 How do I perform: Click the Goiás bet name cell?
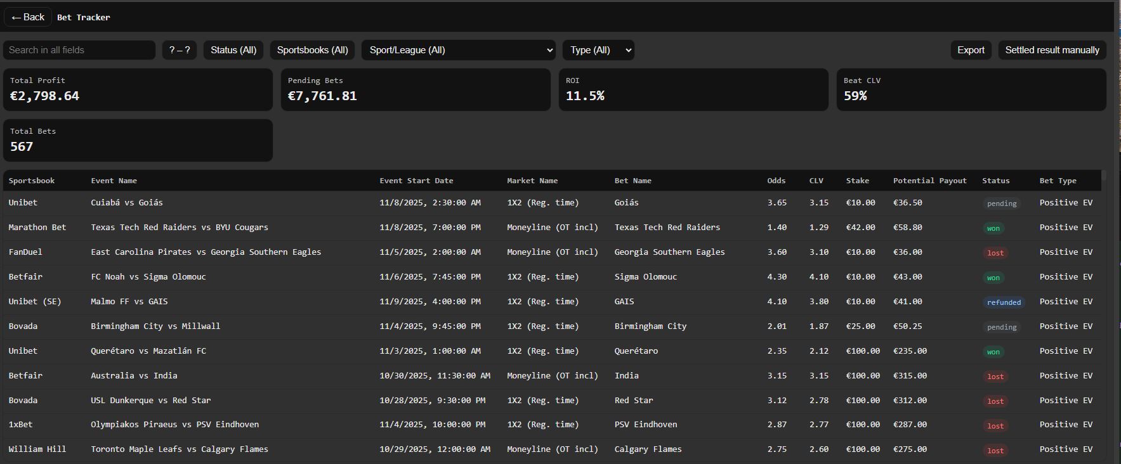626,203
